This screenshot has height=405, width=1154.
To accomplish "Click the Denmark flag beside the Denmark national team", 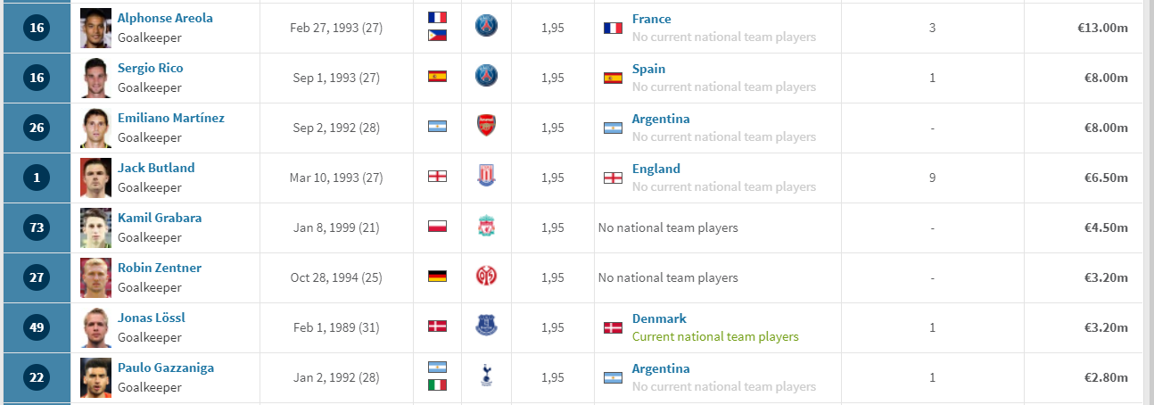I will pos(613,328).
